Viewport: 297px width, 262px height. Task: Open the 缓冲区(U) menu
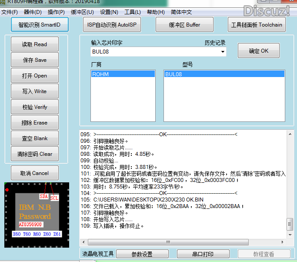pyautogui.click(x=82, y=12)
